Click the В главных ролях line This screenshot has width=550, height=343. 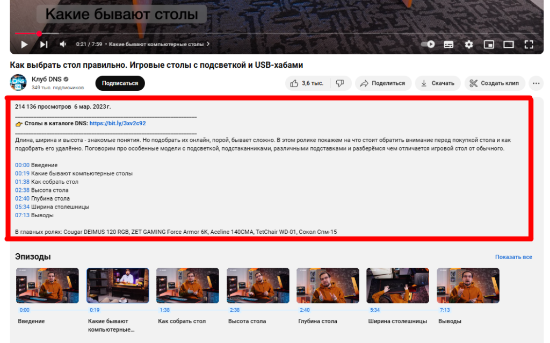point(176,232)
